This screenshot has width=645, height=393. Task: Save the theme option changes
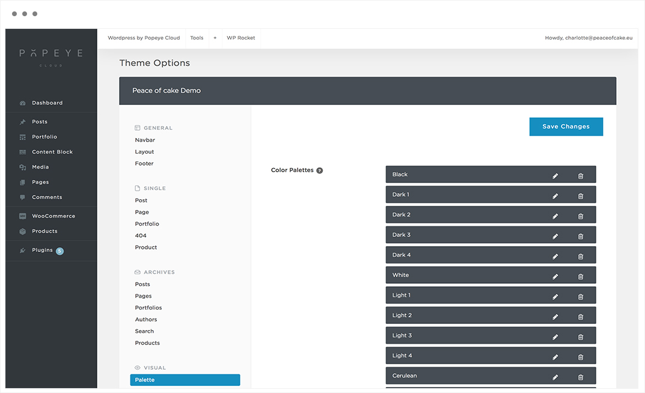(566, 127)
